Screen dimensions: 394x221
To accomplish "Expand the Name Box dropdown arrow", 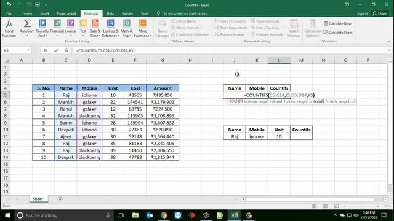I will point(28,50).
